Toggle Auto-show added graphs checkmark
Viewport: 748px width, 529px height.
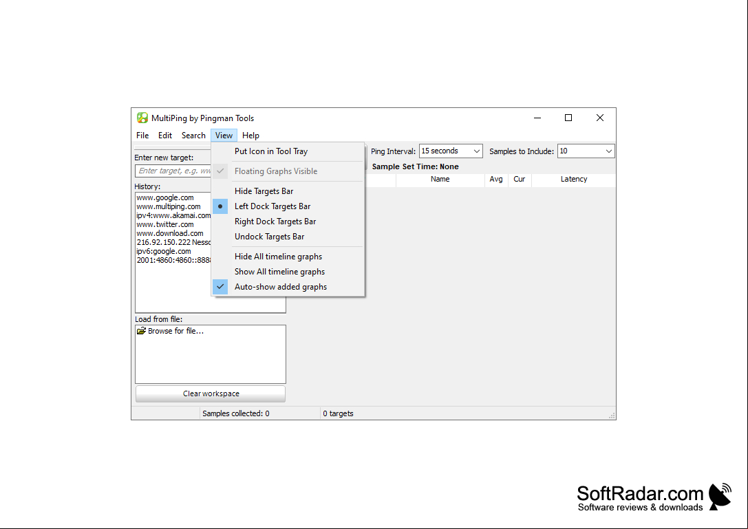pos(288,287)
